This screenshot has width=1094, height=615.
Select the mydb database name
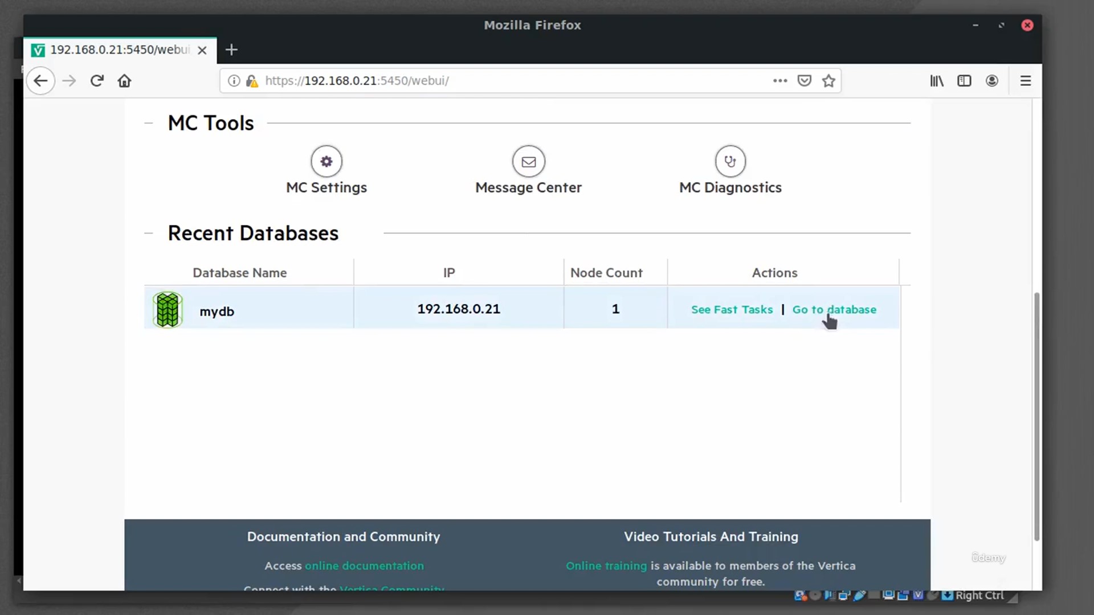(x=217, y=311)
